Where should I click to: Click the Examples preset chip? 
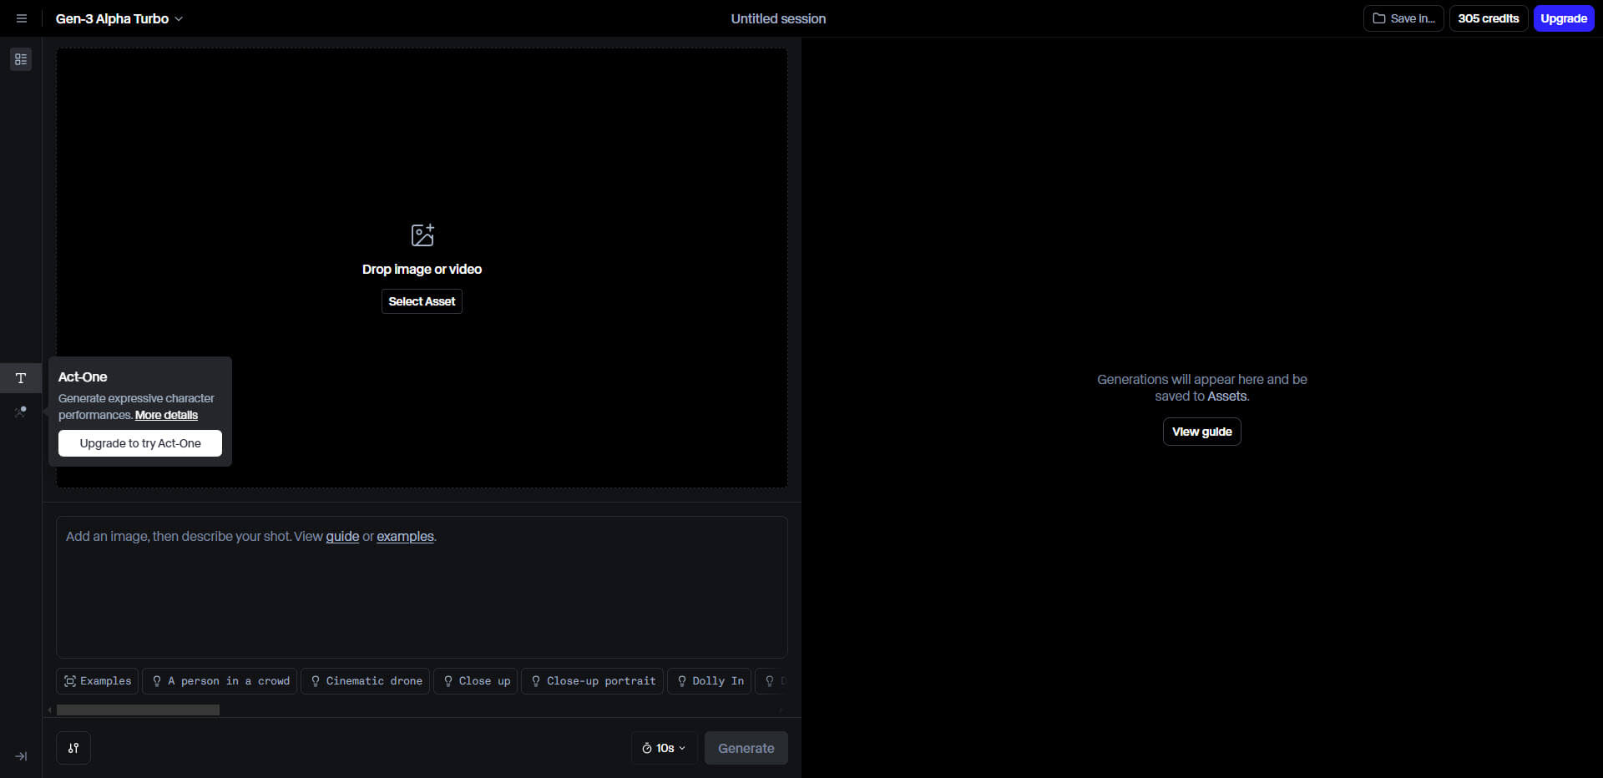coord(98,681)
